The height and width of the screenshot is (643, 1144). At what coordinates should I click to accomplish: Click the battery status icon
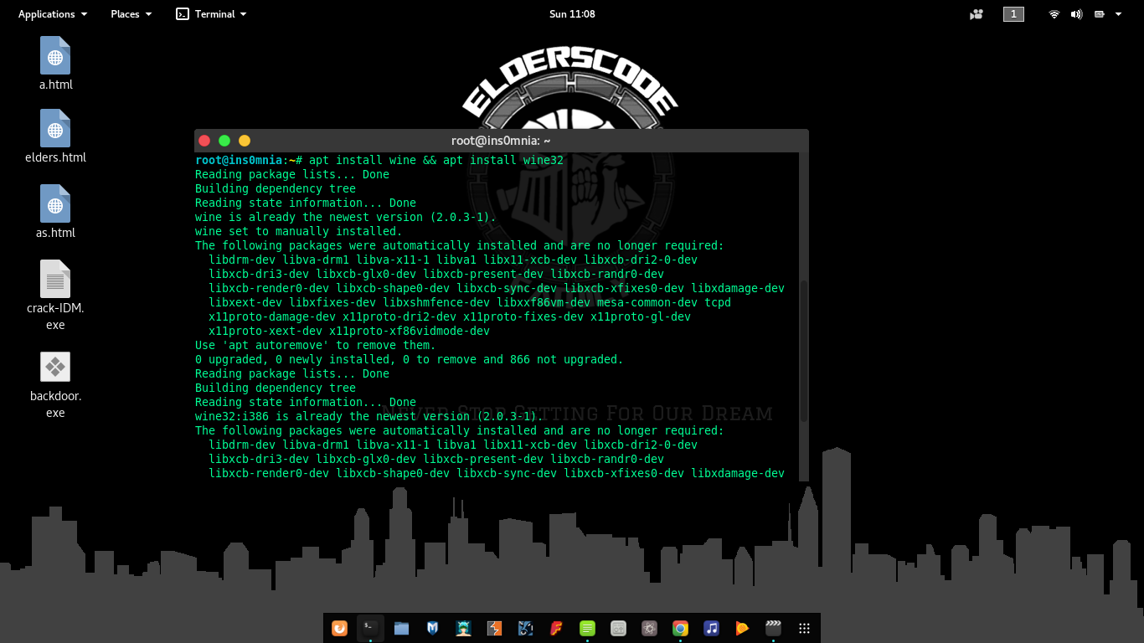tap(1099, 14)
